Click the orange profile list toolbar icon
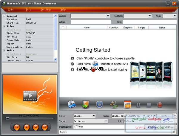The width and height of the screenshot is (179, 136). pos(127,104)
